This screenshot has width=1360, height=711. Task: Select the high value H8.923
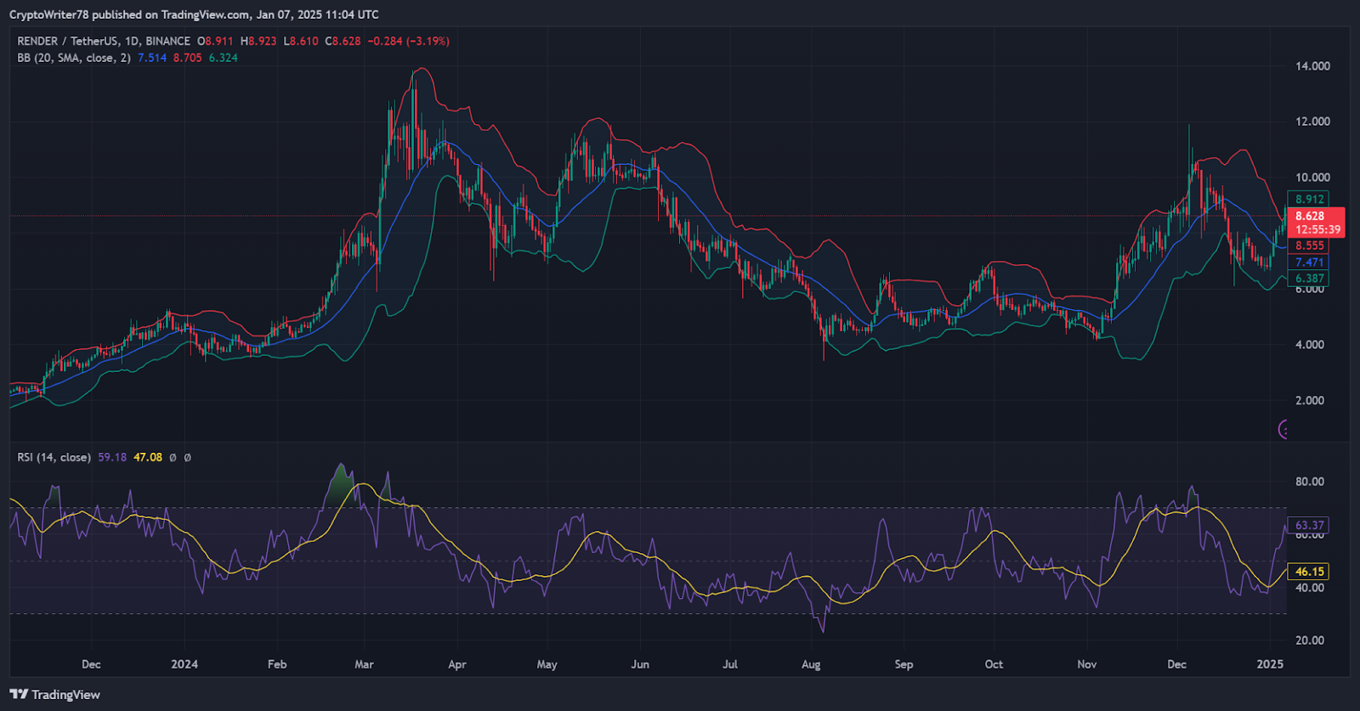pos(258,41)
